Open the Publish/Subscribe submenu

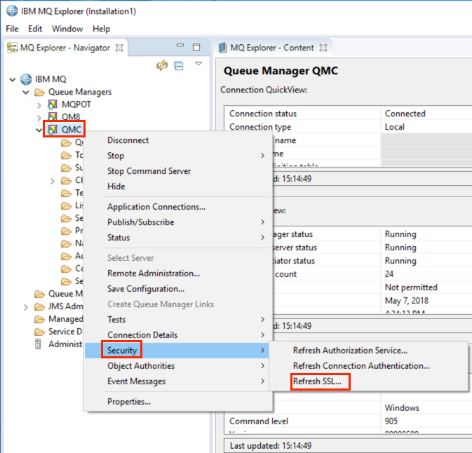(178, 222)
